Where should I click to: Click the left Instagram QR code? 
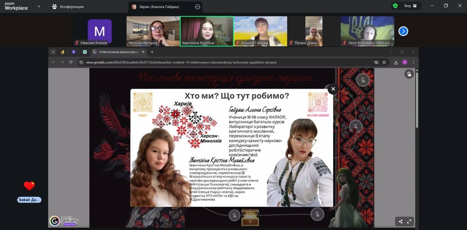(143, 102)
